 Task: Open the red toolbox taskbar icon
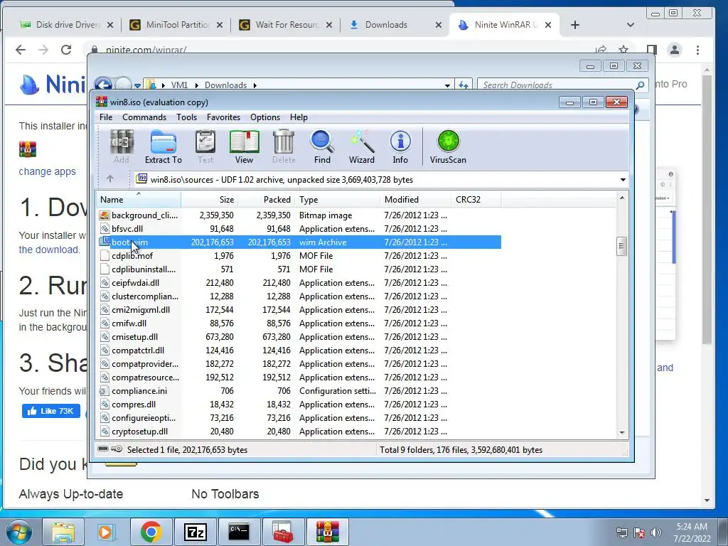(x=283, y=532)
